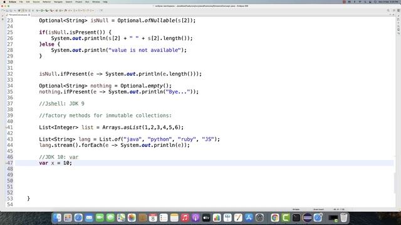Open Reminders from the dock
The image size is (401, 225).
pyautogui.click(x=164, y=217)
